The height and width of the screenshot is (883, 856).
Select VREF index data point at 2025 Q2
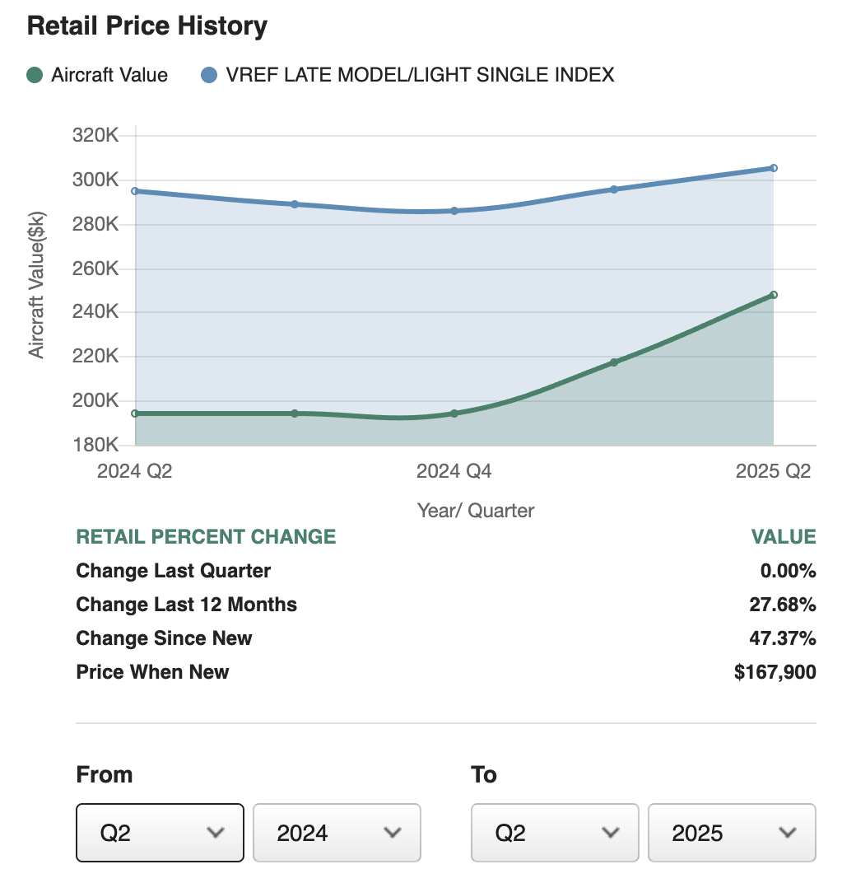tap(774, 168)
